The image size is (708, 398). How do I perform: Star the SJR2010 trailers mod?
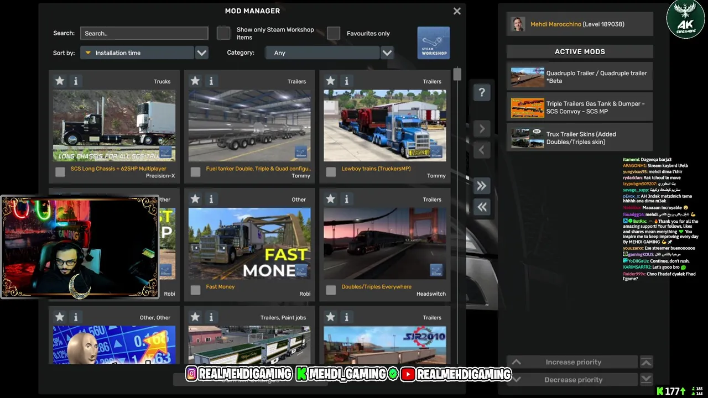[331, 317]
